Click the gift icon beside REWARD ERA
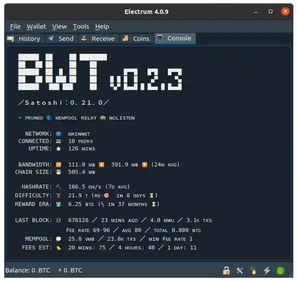Image resolution: width=298 pixels, height=282 pixels. coord(59,204)
